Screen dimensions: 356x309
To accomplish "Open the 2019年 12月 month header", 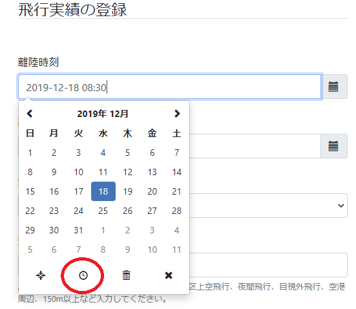I will pyautogui.click(x=103, y=114).
